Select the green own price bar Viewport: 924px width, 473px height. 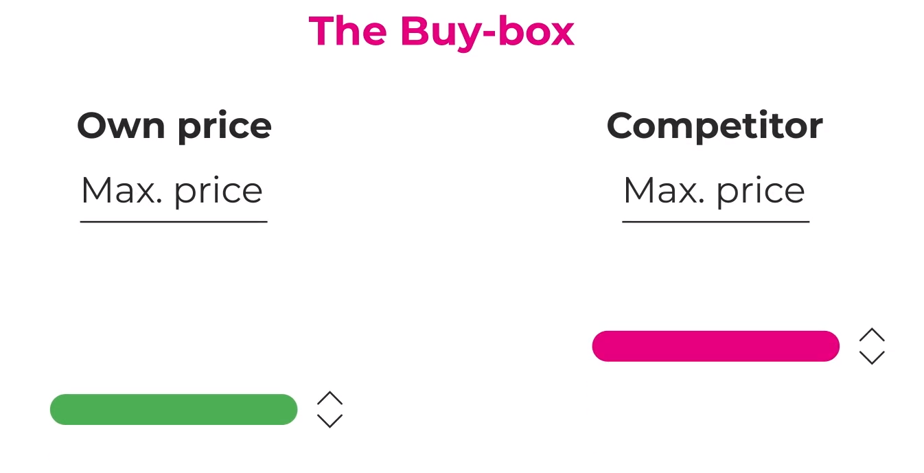pyautogui.click(x=174, y=409)
